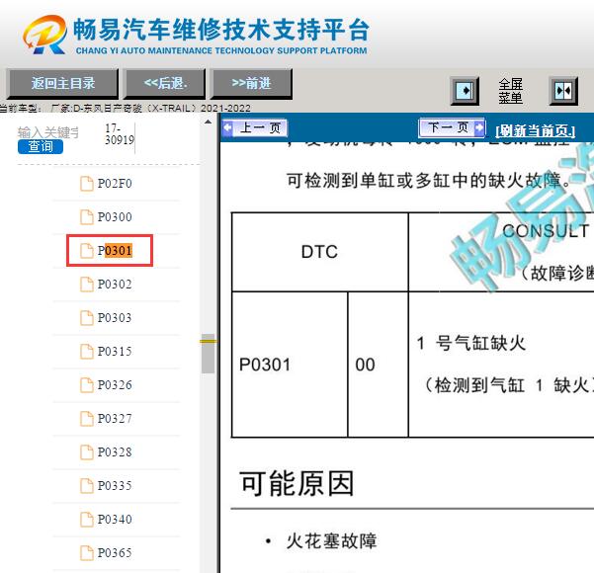Go to next page 下一页
This screenshot has width=594, height=573.
452,127
